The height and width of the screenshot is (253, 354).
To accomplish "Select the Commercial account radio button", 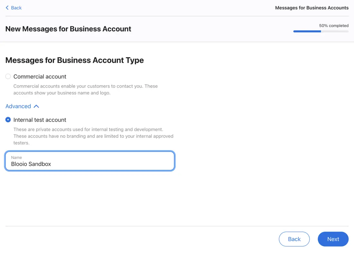I will [x=8, y=76].
